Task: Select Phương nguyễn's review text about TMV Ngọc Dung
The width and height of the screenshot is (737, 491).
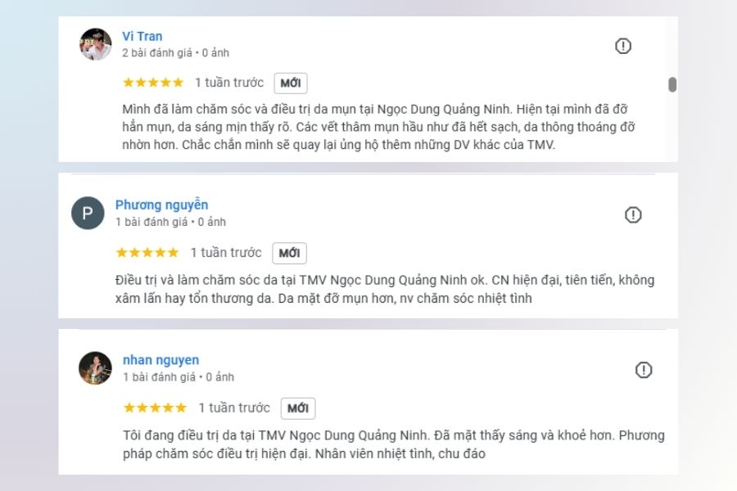Action: (368, 288)
